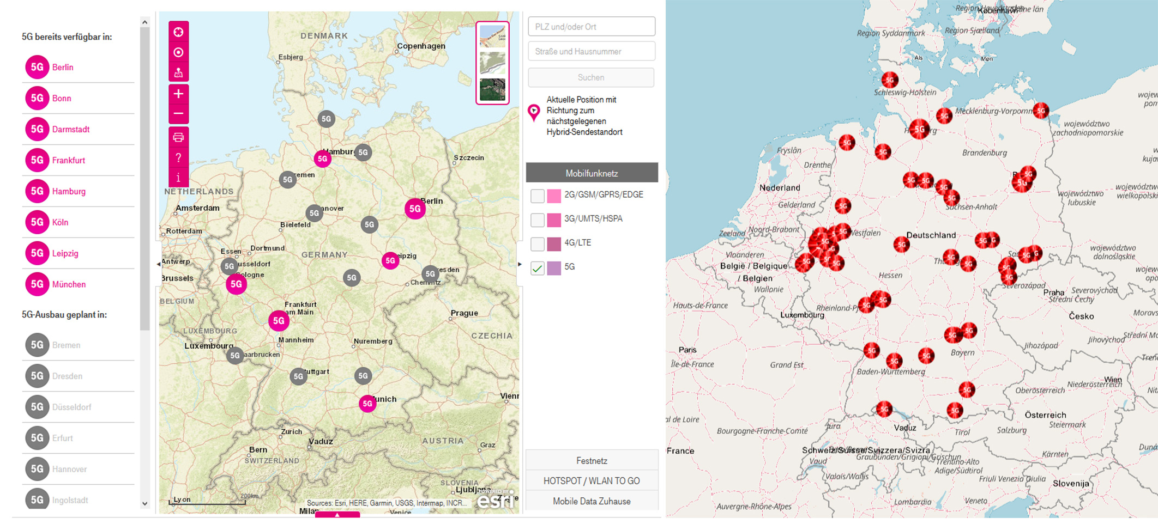Click the 5G icon beside Berlin in the list
Screen dimensions: 1158x524
click(x=37, y=67)
